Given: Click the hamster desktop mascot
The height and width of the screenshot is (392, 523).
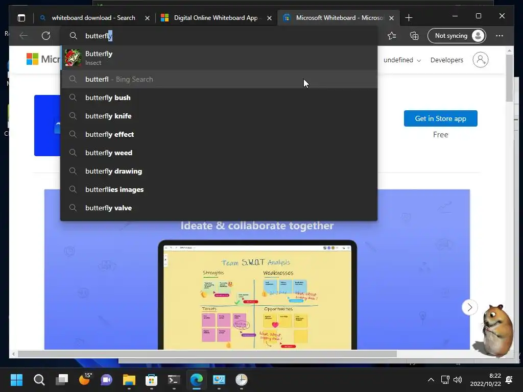Looking at the screenshot, I should pos(495,330).
